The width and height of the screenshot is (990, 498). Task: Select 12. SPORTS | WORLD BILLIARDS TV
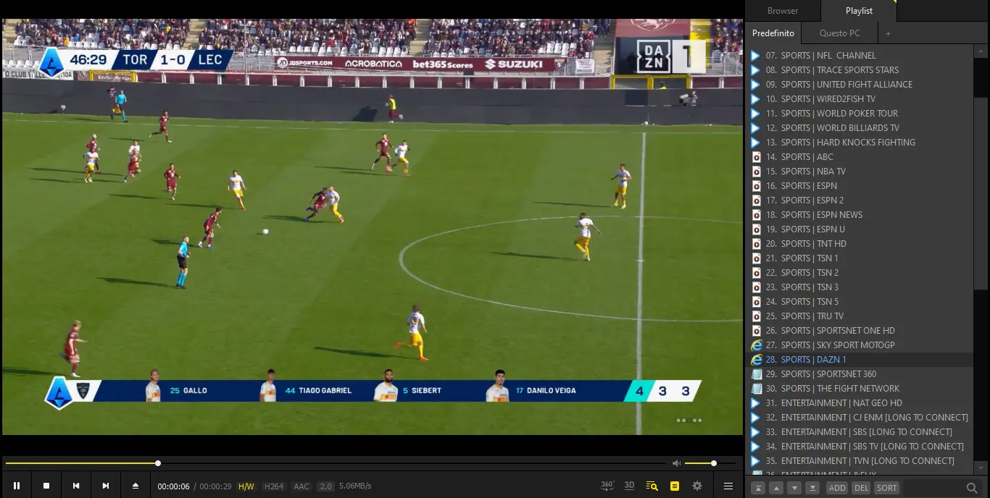click(x=859, y=128)
